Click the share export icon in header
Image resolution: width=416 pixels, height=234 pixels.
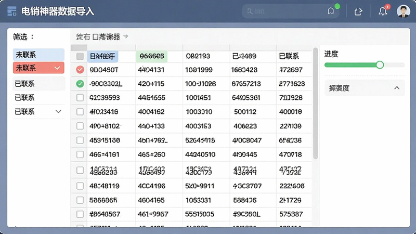[358, 11]
